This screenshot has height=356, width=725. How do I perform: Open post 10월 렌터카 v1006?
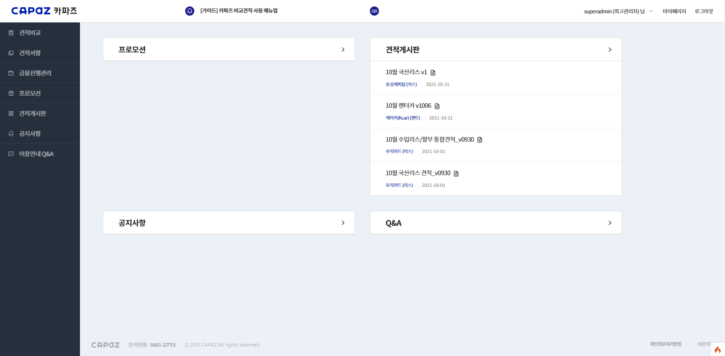[408, 105]
